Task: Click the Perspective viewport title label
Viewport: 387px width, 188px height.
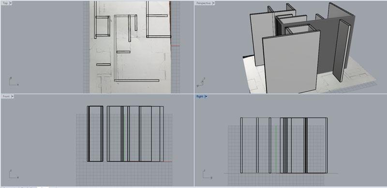Action: click(x=204, y=3)
